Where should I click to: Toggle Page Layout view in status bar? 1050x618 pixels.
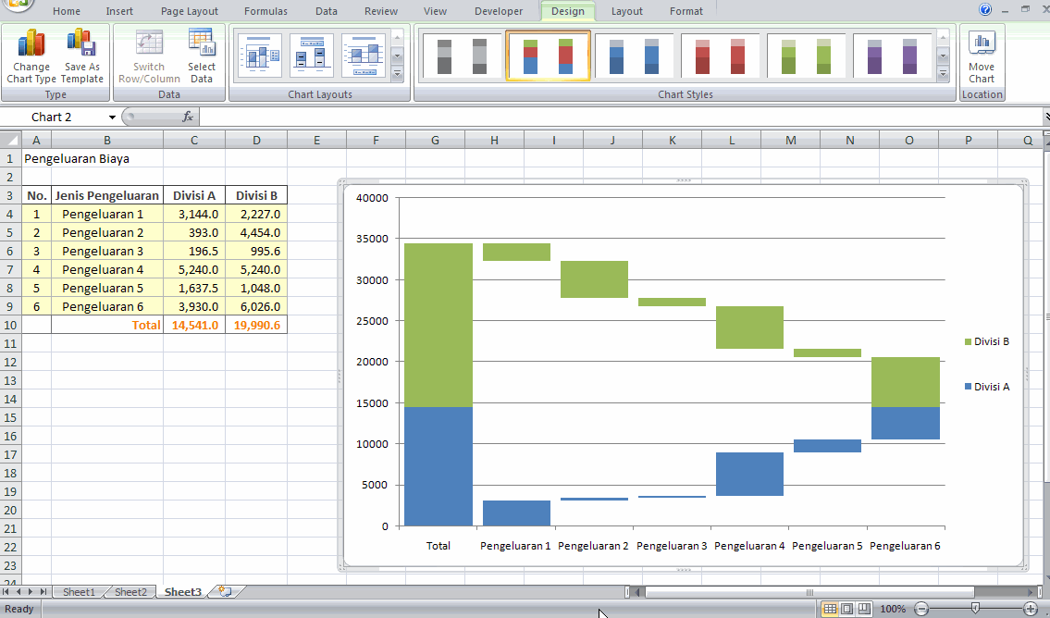click(x=845, y=609)
